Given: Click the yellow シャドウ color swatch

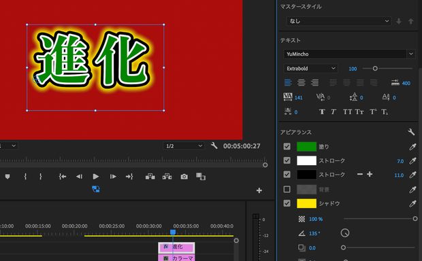Looking at the screenshot, I should click(x=306, y=203).
